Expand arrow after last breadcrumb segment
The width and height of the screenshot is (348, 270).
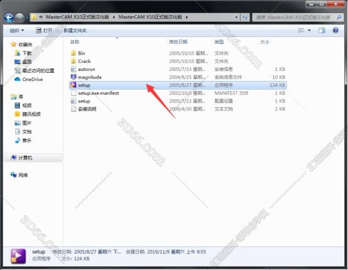187,17
